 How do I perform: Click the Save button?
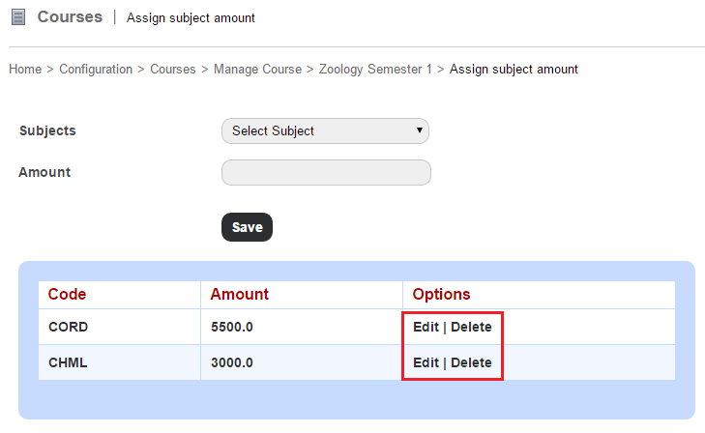(247, 227)
